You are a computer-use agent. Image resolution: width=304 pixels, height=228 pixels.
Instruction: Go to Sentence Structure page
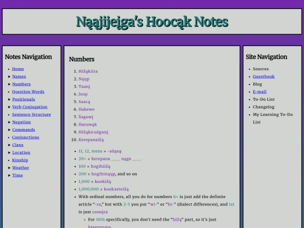(32, 115)
